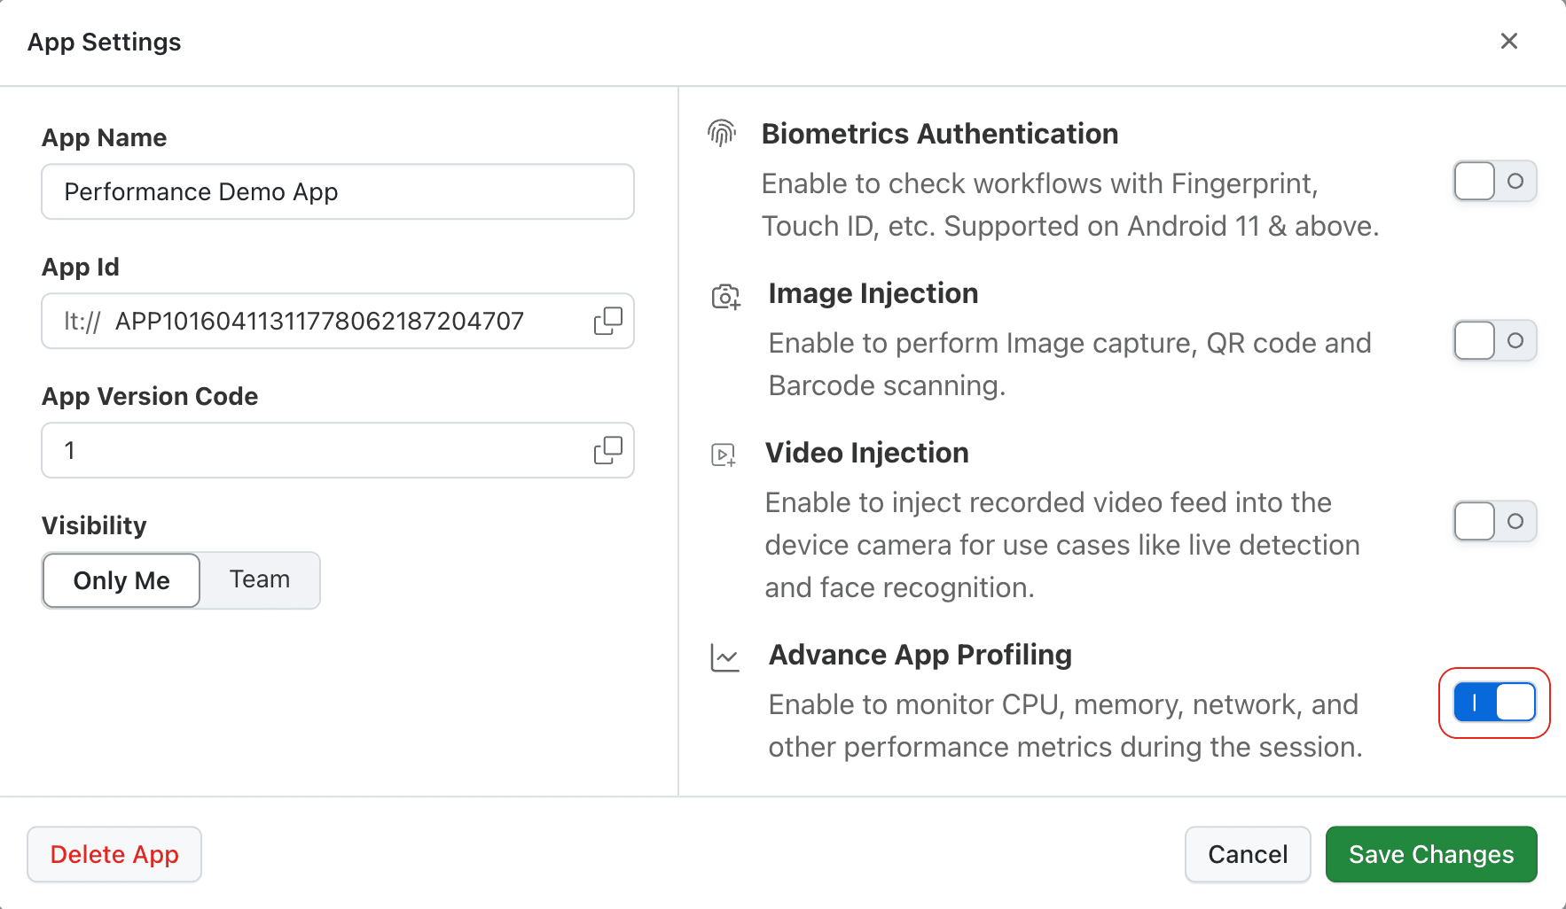Click the App Settings title
This screenshot has height=909, width=1566.
[104, 42]
